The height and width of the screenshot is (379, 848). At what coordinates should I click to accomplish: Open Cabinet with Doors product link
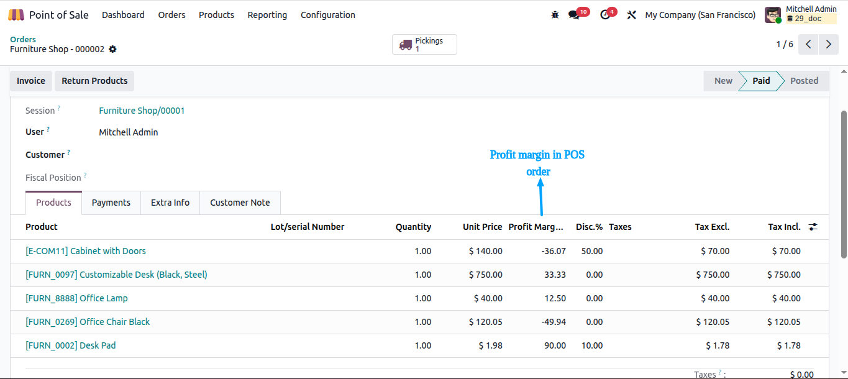[x=86, y=251]
